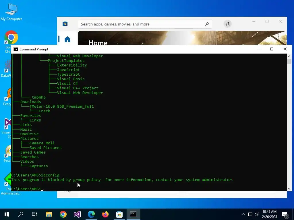The width and height of the screenshot is (294, 220).
Task: Click the Command Prompt scrollbar down arrow
Action: tap(289, 189)
